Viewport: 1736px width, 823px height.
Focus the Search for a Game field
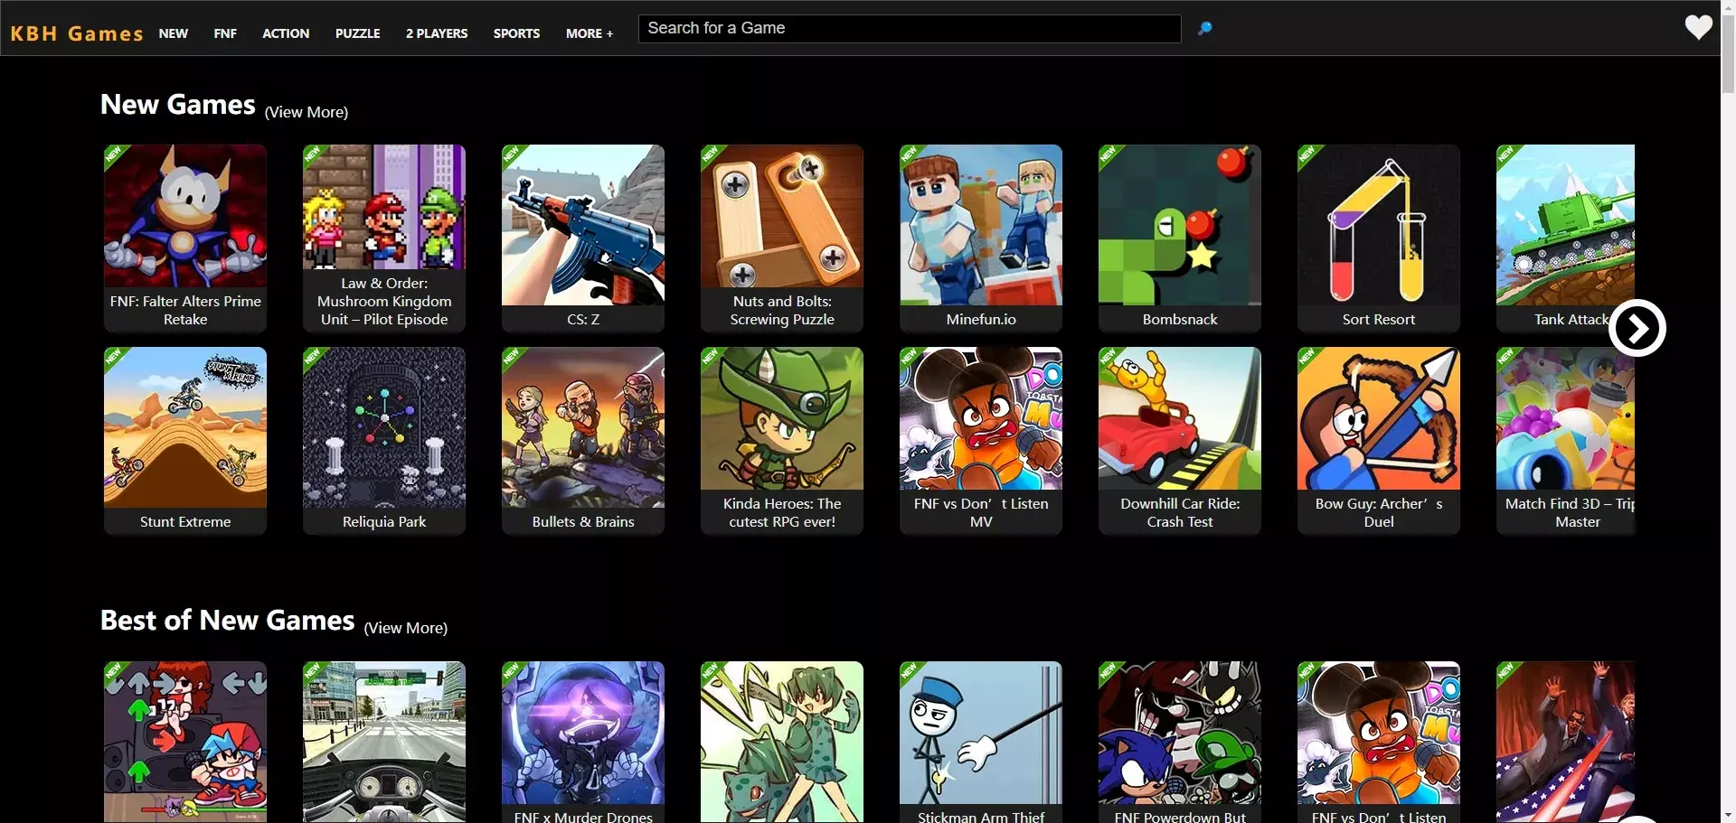pos(910,28)
